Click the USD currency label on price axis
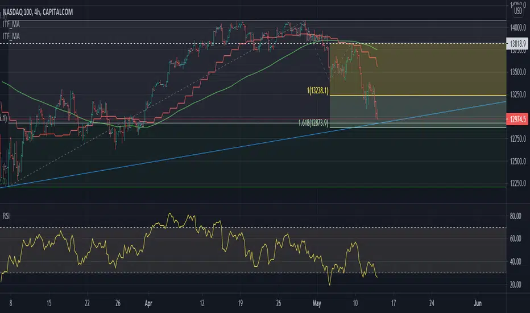The image size is (530, 313). pyautogui.click(x=518, y=11)
